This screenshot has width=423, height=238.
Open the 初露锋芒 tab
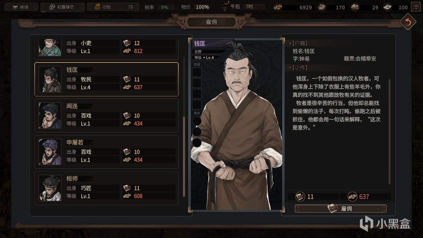click(x=62, y=7)
